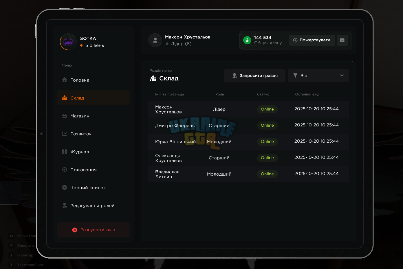The image size is (403, 269).
Task: Click Дмитро Флоренс's Старший role cell
Action: (219, 126)
